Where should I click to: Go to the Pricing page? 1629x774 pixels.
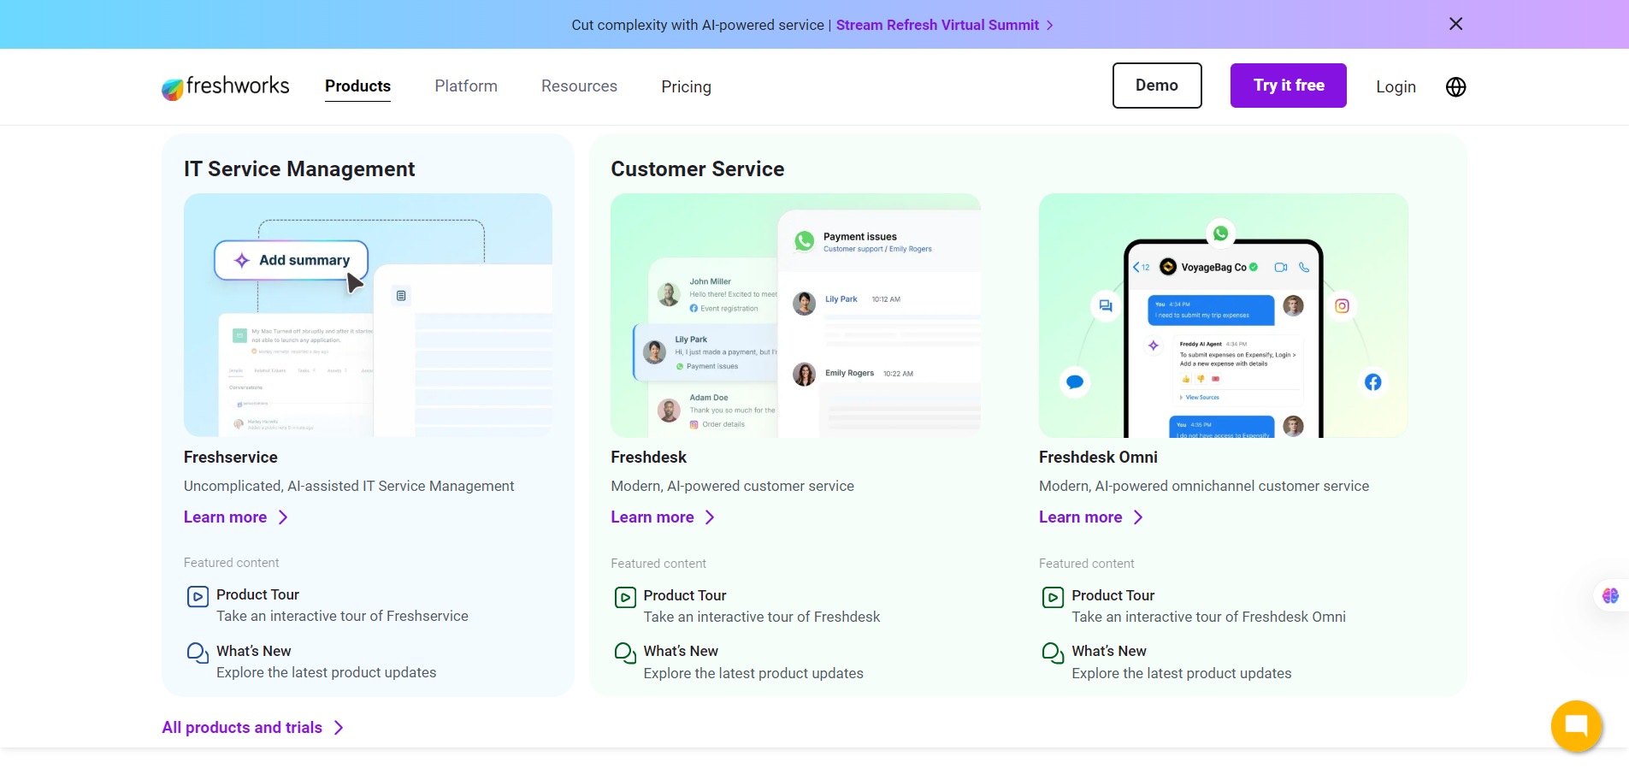(x=686, y=86)
